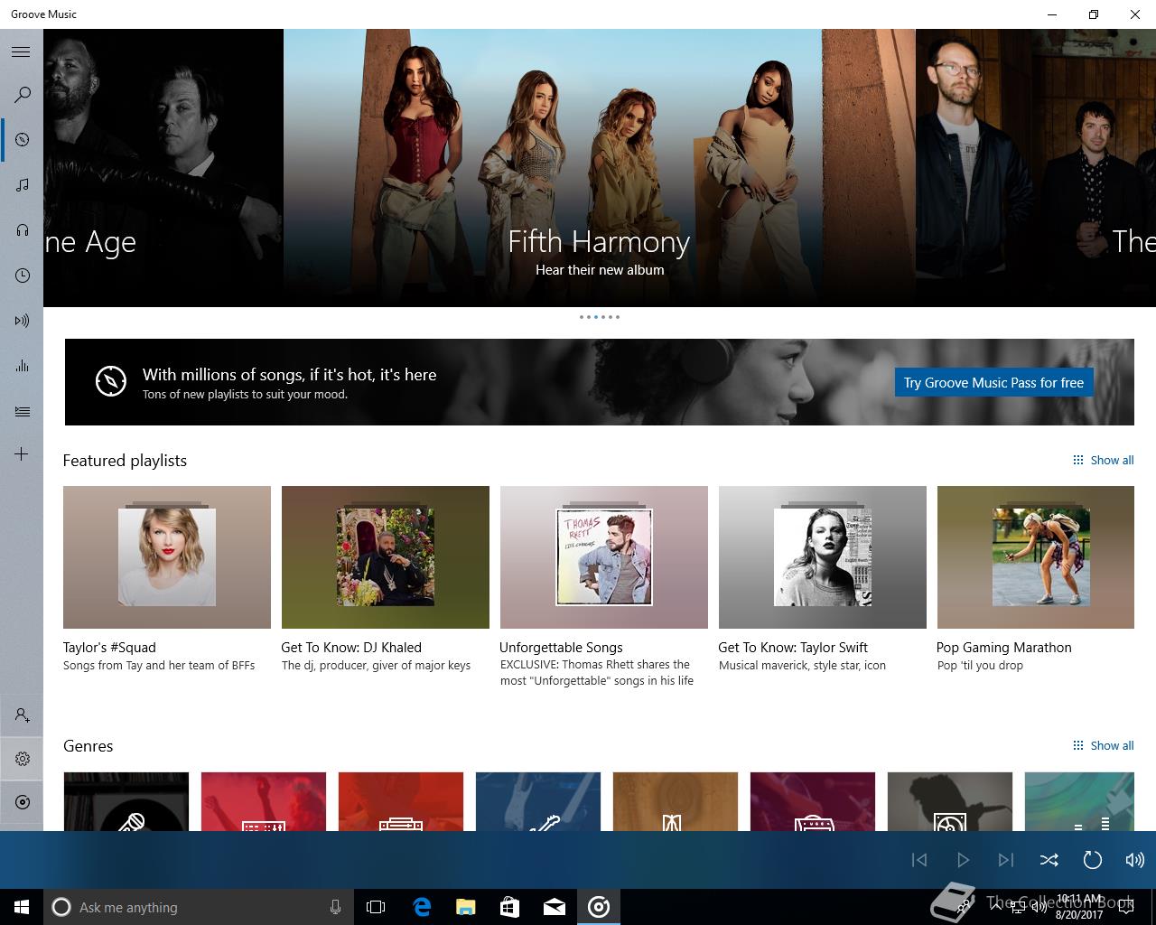1156x925 pixels.
Task: Skip to previous track
Action: [919, 860]
